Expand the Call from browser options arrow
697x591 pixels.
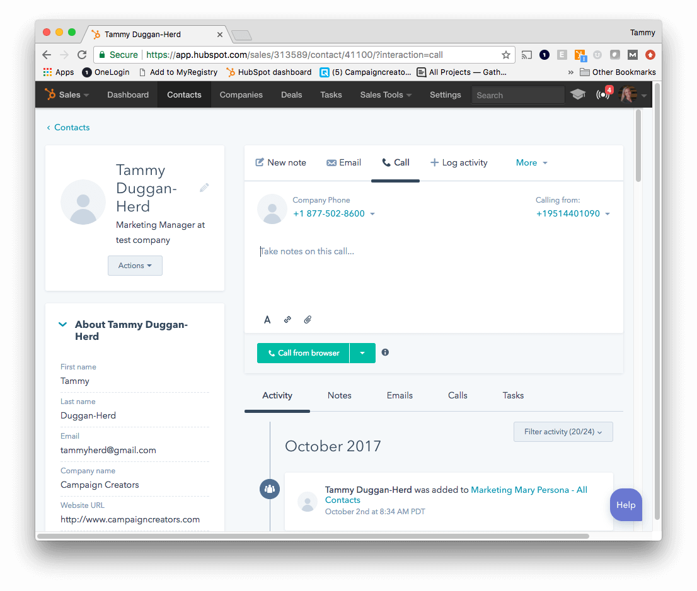(362, 352)
